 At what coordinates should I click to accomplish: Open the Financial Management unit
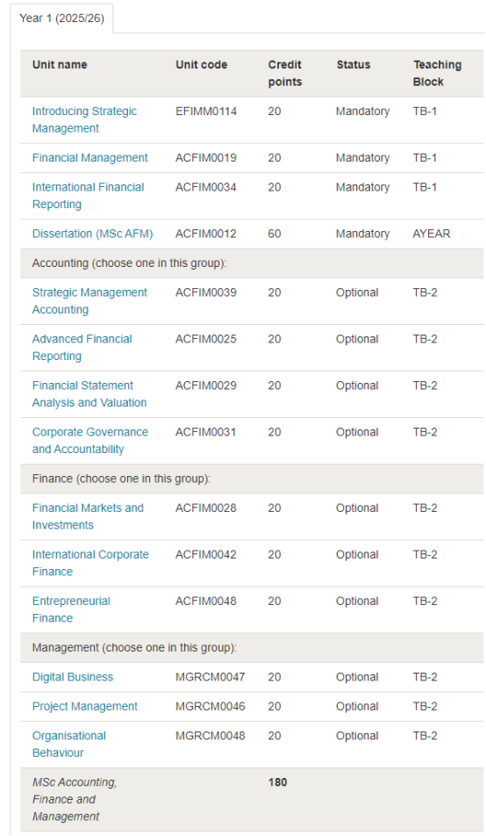[89, 158]
